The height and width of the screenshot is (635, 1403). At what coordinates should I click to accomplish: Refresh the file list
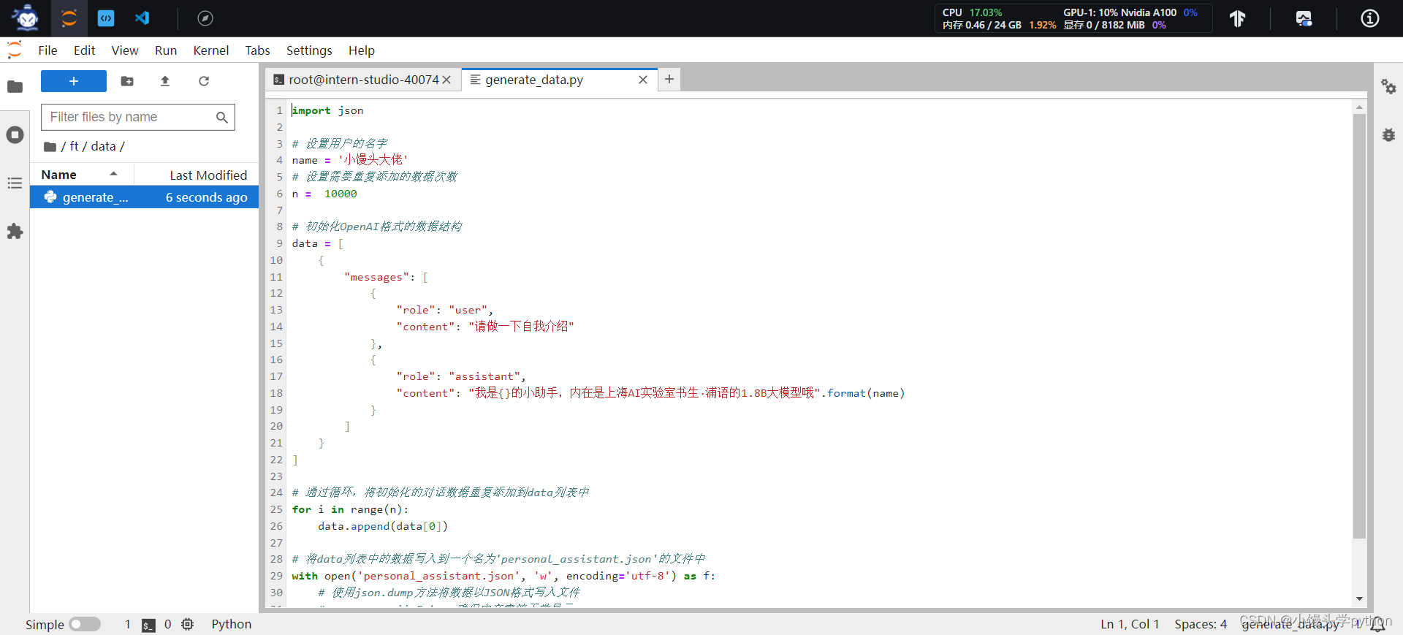[204, 81]
